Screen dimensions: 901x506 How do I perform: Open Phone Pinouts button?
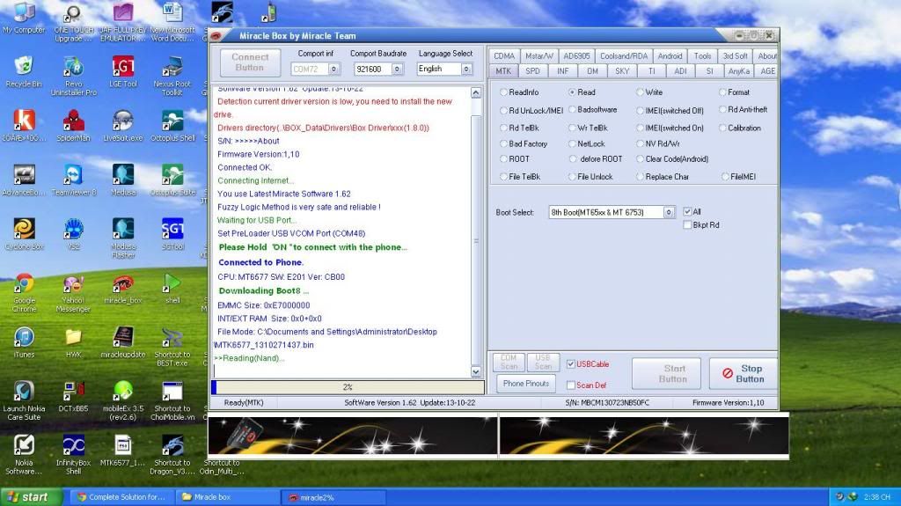[526, 384]
